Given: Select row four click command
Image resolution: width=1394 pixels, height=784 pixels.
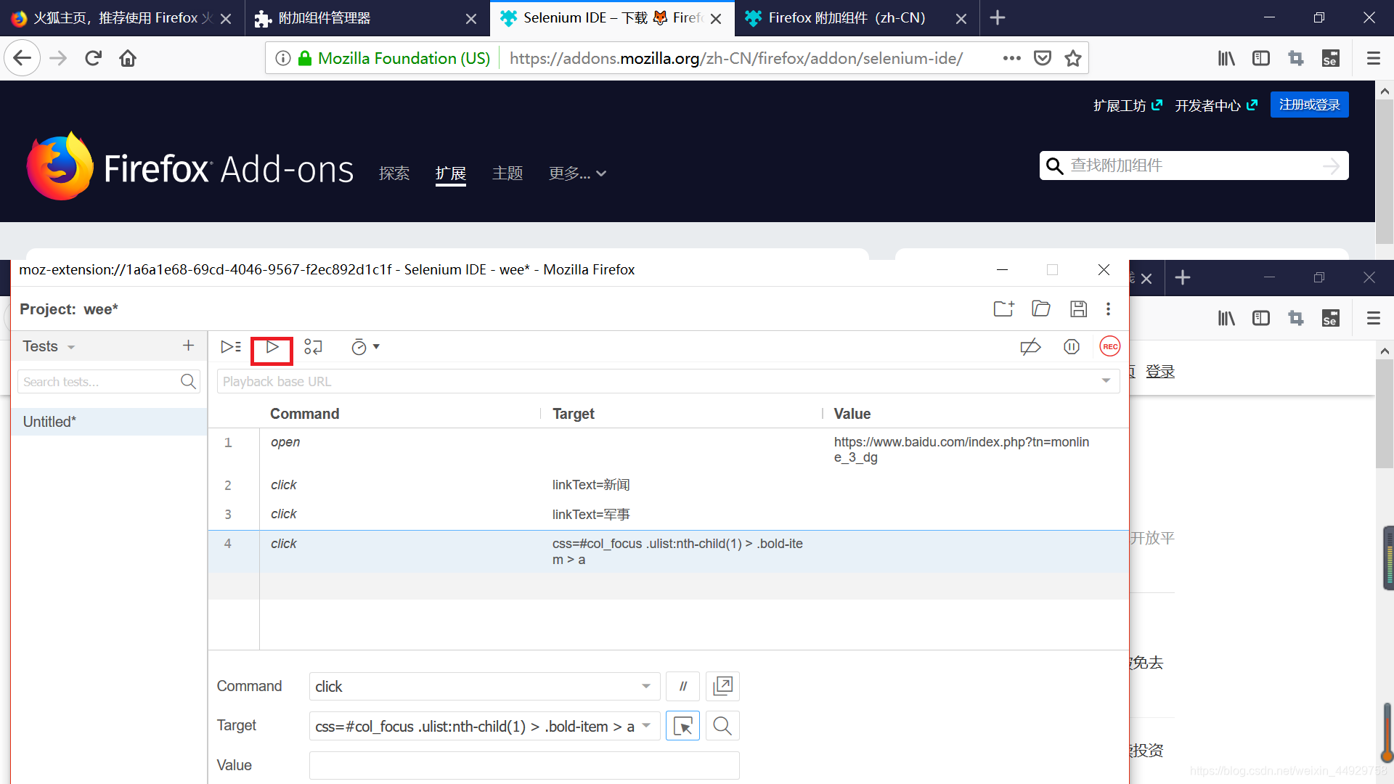Looking at the screenshot, I should 668,552.
